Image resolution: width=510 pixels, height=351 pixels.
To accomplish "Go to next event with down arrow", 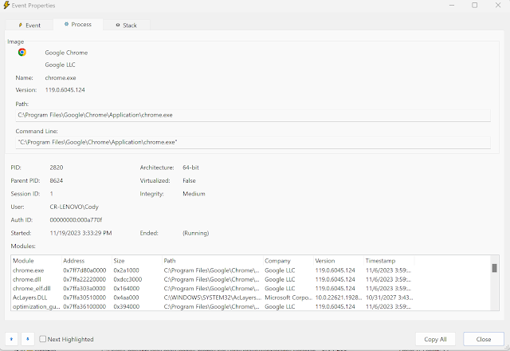I will [28, 339].
